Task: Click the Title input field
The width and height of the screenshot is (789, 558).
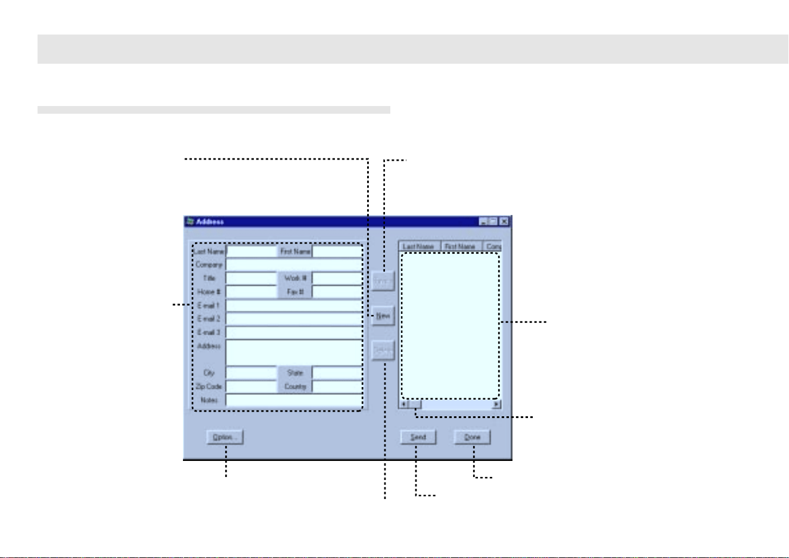Action: [251, 278]
